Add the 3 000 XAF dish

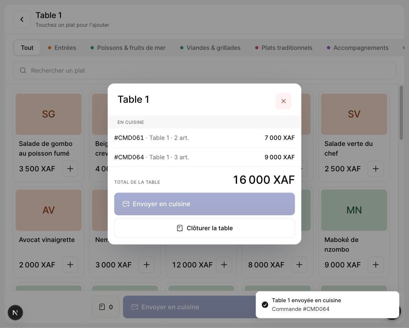[x=147, y=265]
